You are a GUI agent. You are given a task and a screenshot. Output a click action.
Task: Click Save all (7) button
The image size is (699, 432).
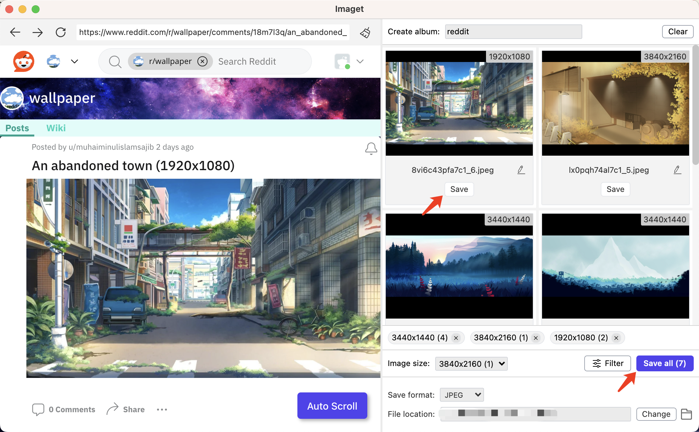pos(664,363)
